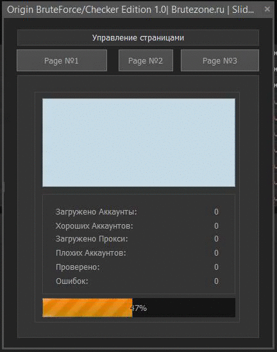Click the value next to Ошибок
The image size is (277, 352).
(x=216, y=281)
